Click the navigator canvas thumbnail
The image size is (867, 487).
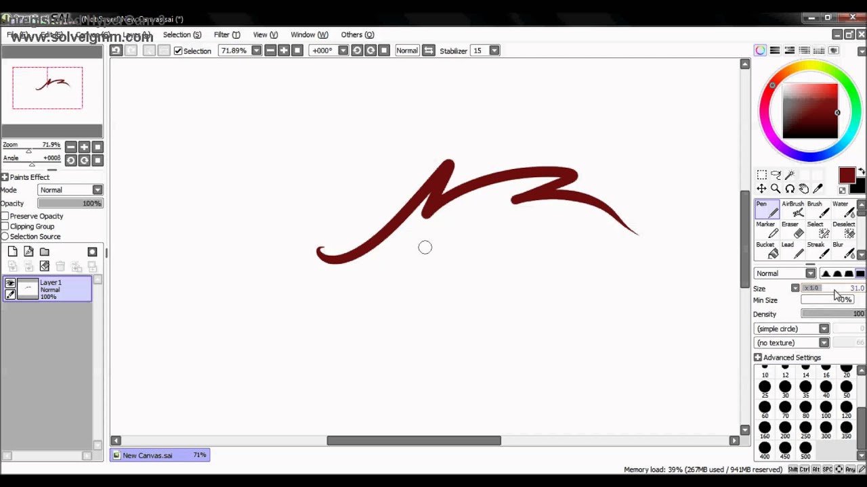click(x=47, y=88)
